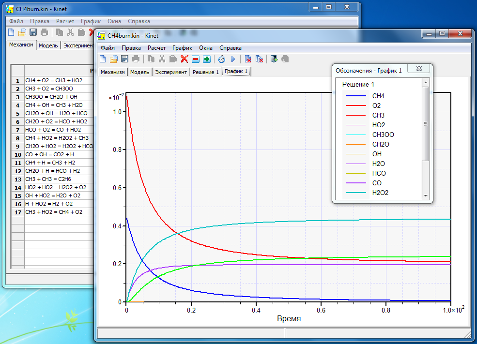Open the Окна menu in the front window
Screen dimensions: 477x344
pos(206,48)
